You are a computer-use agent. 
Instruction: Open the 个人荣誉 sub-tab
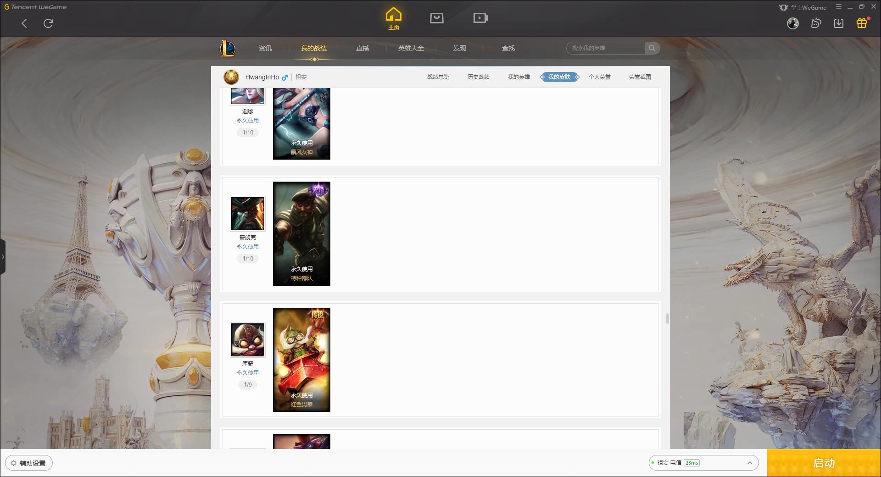point(600,77)
